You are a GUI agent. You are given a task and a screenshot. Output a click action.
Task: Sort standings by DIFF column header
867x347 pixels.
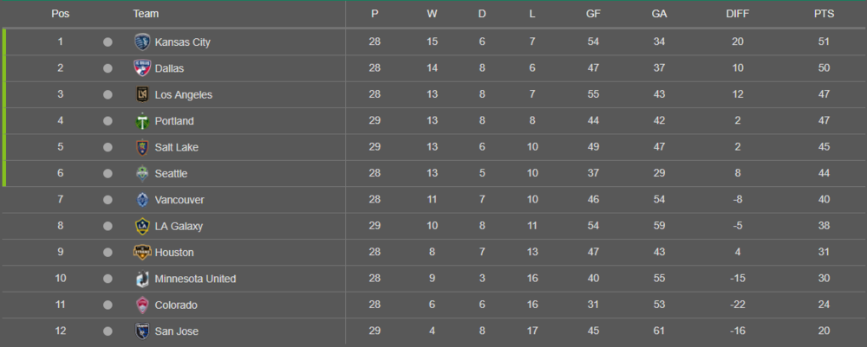[x=738, y=15]
